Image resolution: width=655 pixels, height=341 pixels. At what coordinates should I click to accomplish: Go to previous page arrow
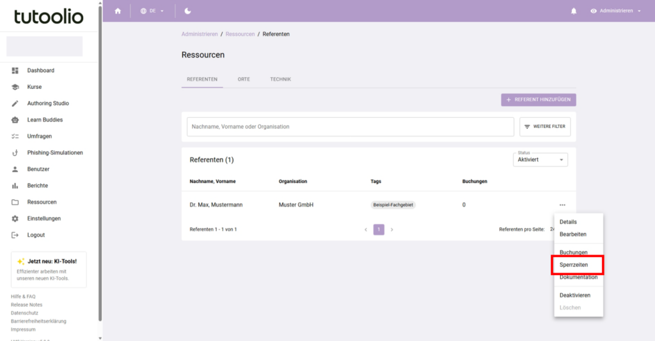(x=366, y=230)
